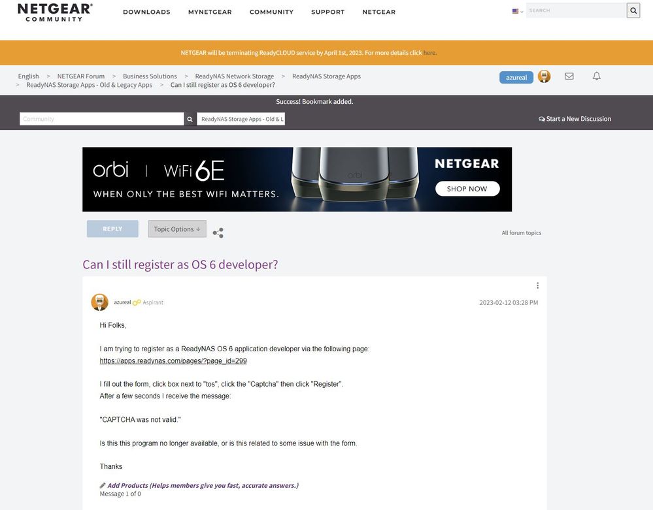Click the NETGEAR Community logo
The height and width of the screenshot is (510, 653).
tap(55, 12)
